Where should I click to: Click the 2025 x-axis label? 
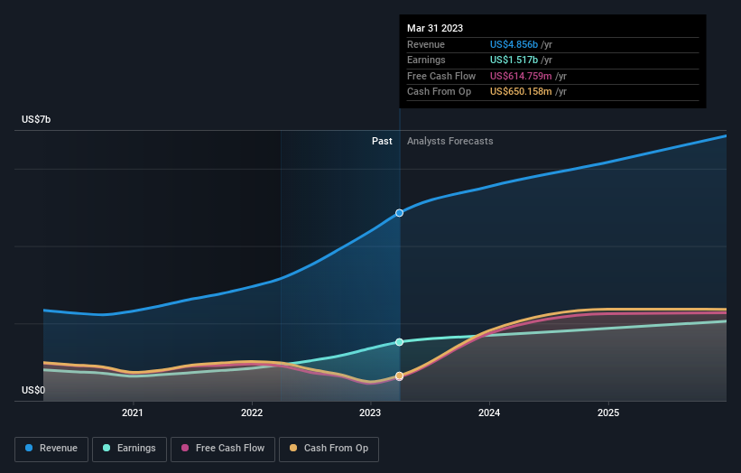(x=608, y=413)
